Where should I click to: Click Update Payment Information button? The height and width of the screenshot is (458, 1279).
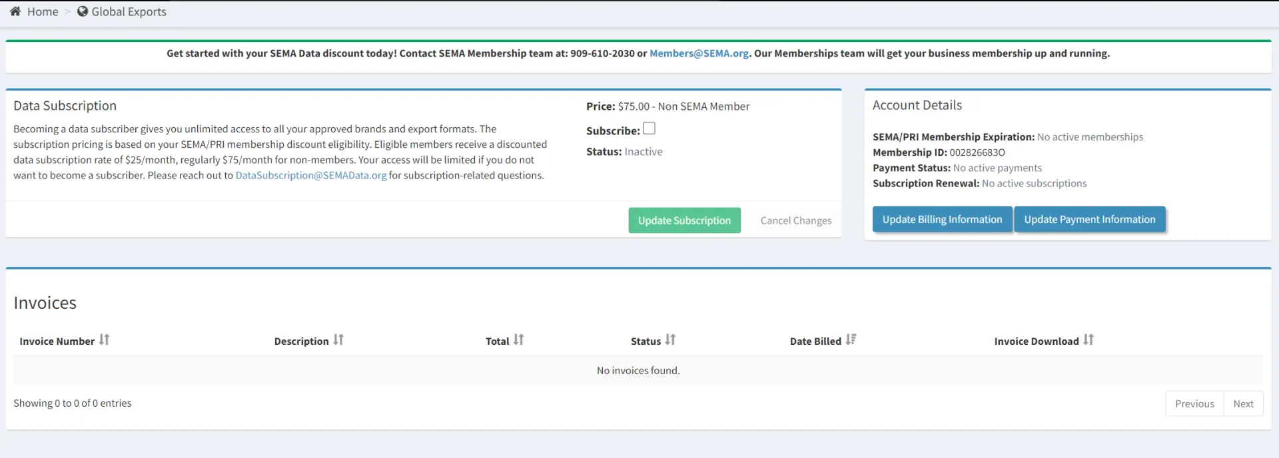pyautogui.click(x=1089, y=220)
